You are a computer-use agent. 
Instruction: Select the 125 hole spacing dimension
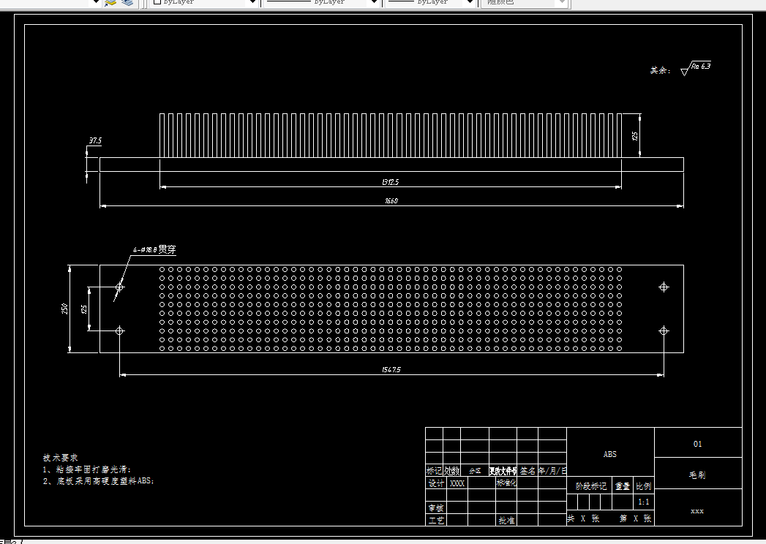coord(84,309)
